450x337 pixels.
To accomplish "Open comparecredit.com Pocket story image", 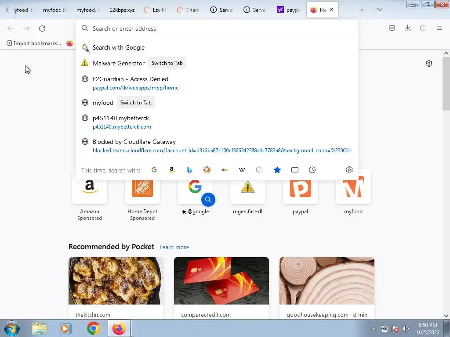I will coord(221,281).
